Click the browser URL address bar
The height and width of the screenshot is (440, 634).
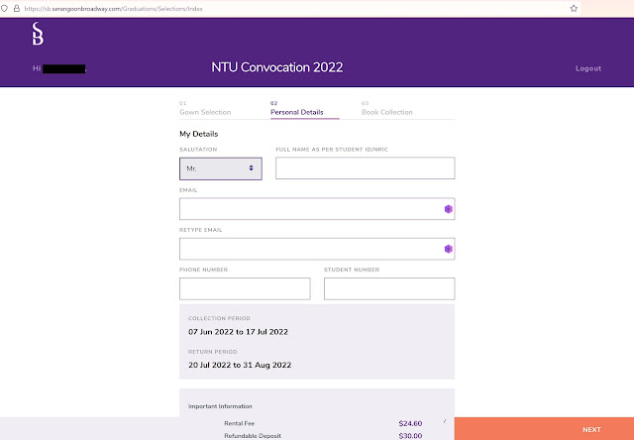(291, 9)
